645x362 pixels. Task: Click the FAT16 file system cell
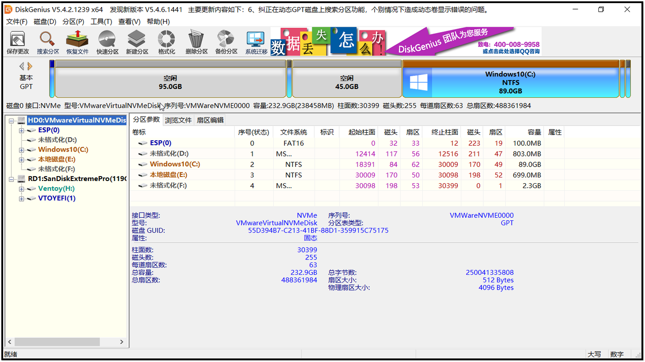tap(294, 143)
